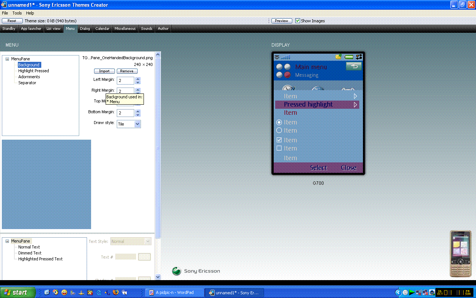Increase the Right Margin value

[138, 89]
